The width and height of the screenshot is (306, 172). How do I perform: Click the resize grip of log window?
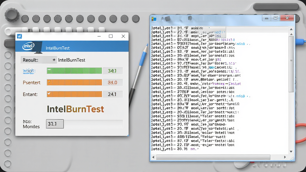[292, 158]
